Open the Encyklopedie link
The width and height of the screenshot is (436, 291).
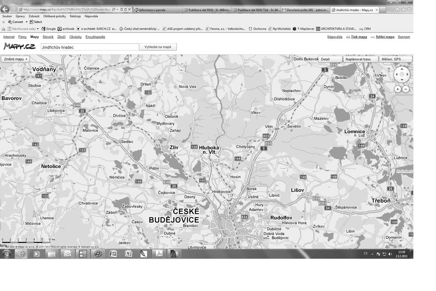(x=95, y=37)
